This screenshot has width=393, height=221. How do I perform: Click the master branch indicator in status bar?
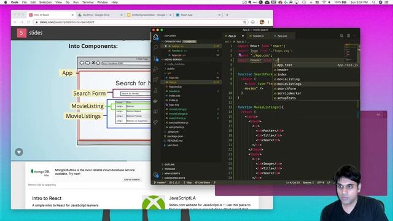tap(160, 182)
